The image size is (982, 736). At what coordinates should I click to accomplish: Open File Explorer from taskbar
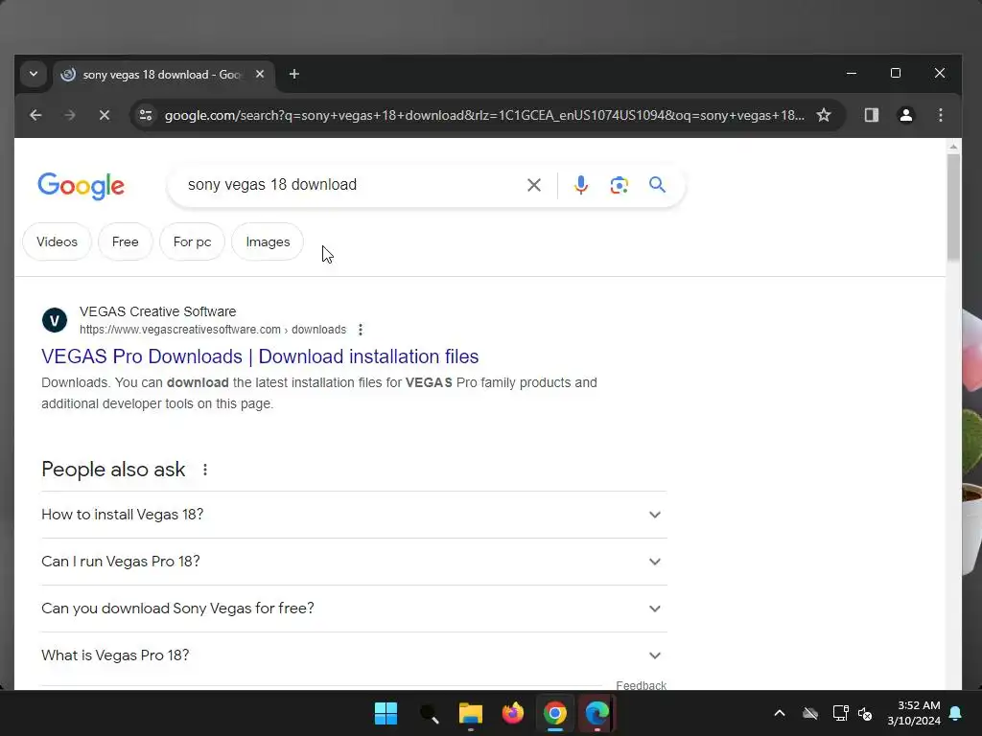point(470,713)
